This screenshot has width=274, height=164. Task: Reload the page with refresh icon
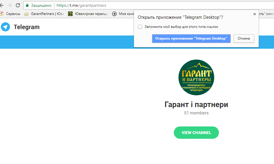tap(18, 5)
